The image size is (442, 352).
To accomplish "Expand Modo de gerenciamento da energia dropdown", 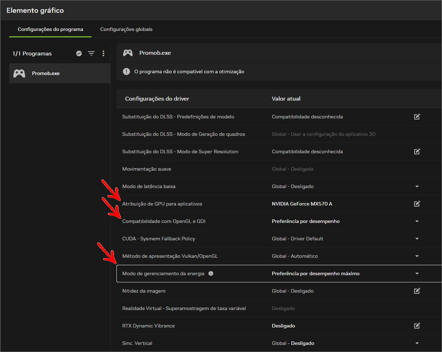I will (x=417, y=273).
